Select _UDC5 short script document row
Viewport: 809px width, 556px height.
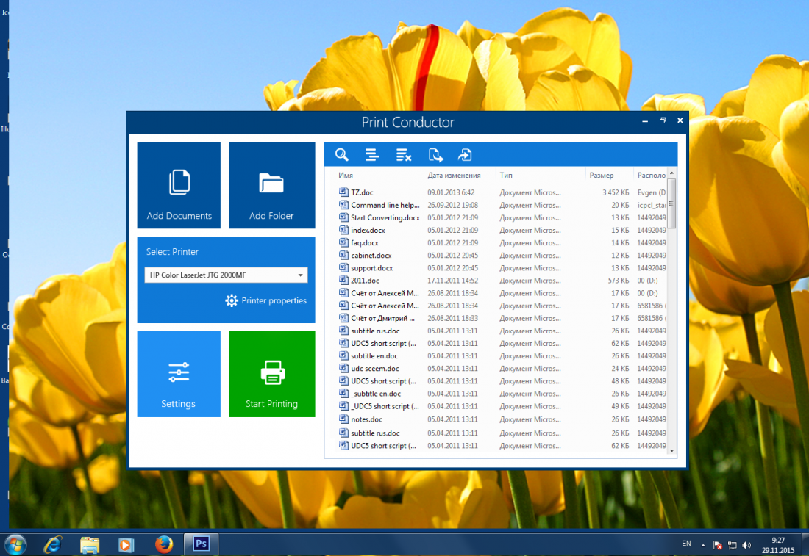(502, 407)
